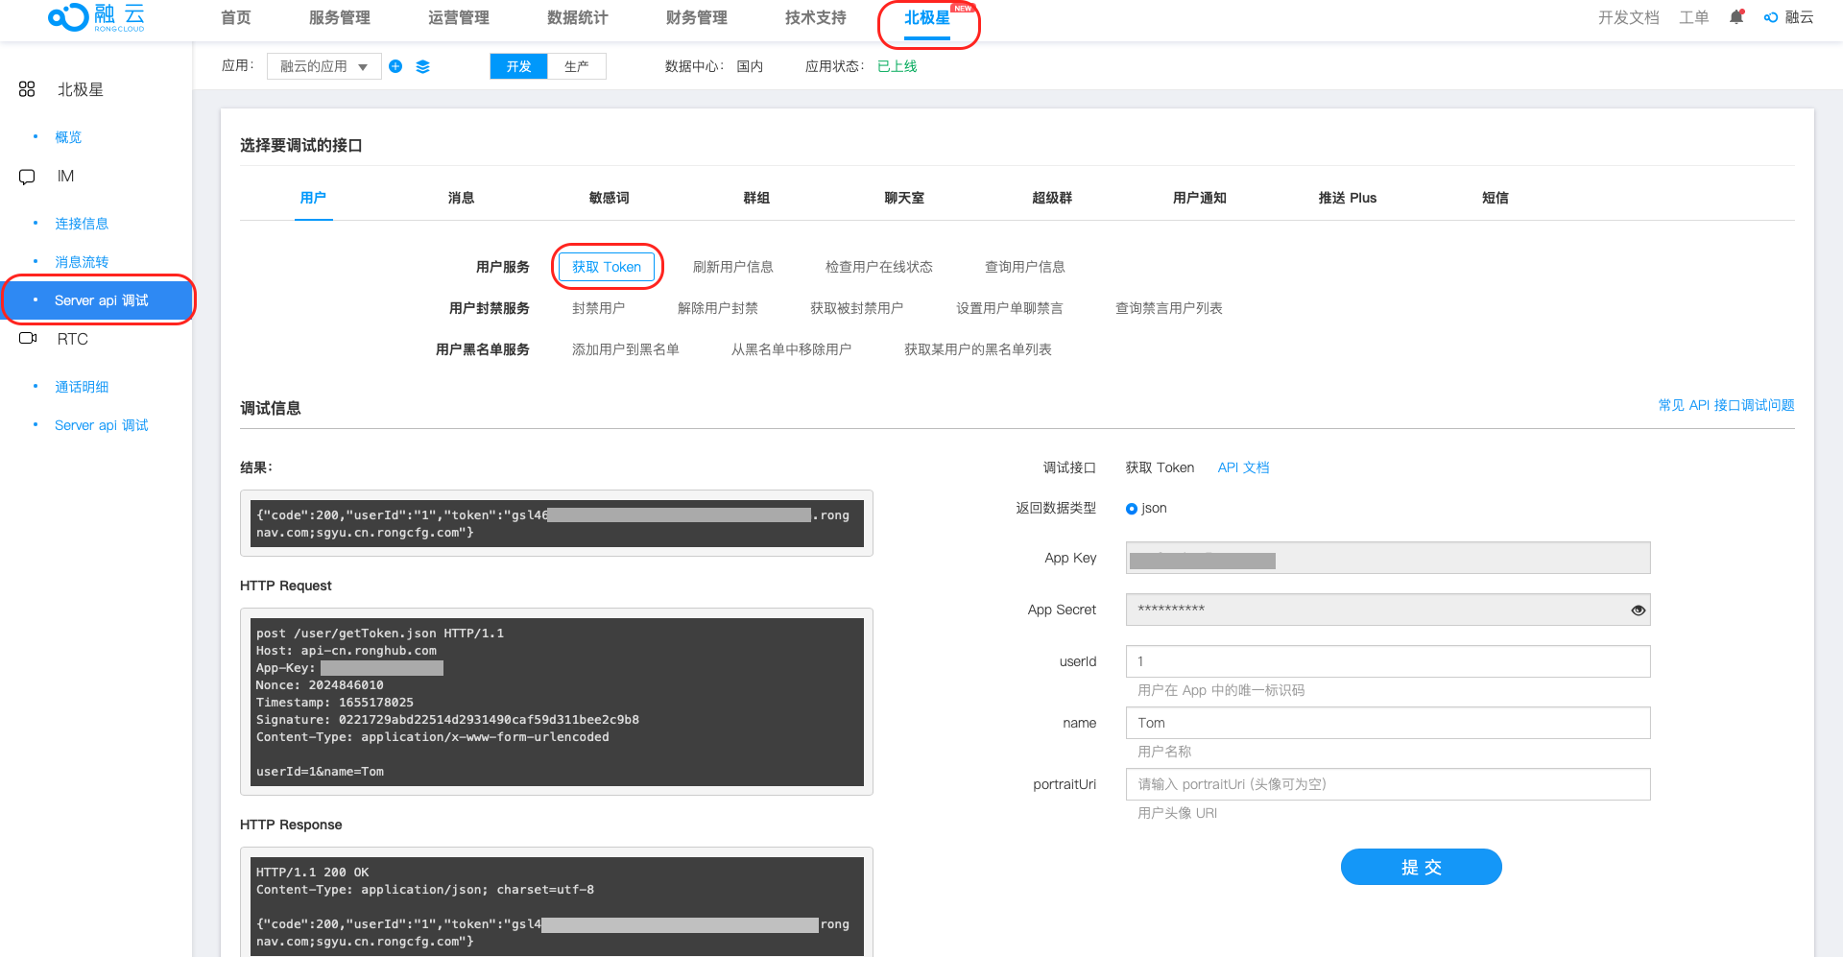
Task: Select the json return type radio button
Action: (x=1132, y=509)
